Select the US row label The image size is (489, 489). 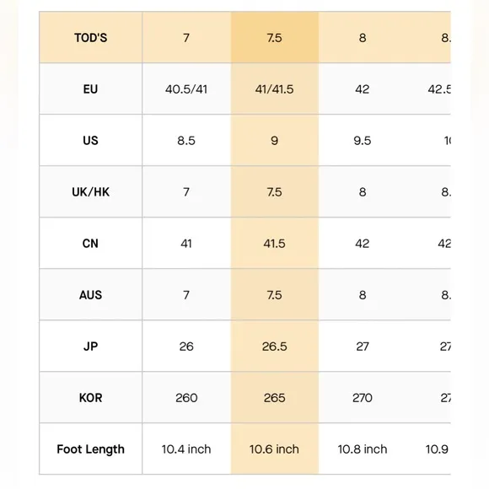tap(91, 140)
